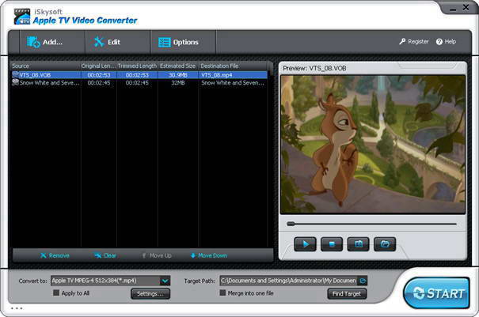Viewport: 479px width, 317px height.
Task: Stop the preview playback
Action: coord(332,244)
